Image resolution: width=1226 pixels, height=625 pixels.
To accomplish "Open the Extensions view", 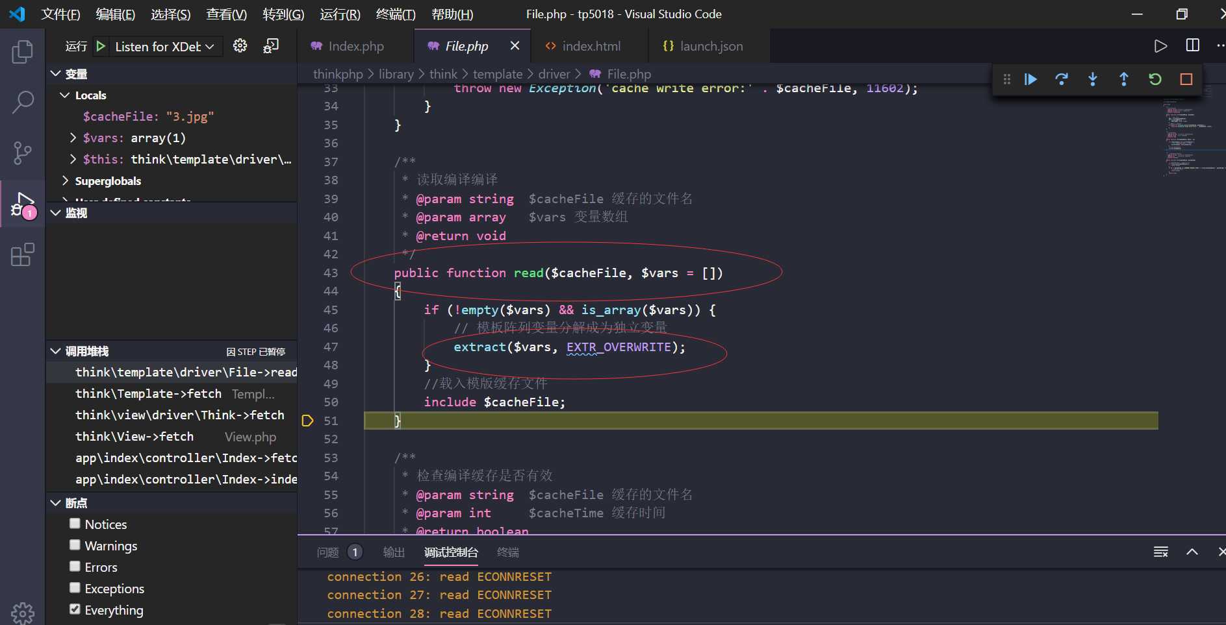I will coord(23,255).
